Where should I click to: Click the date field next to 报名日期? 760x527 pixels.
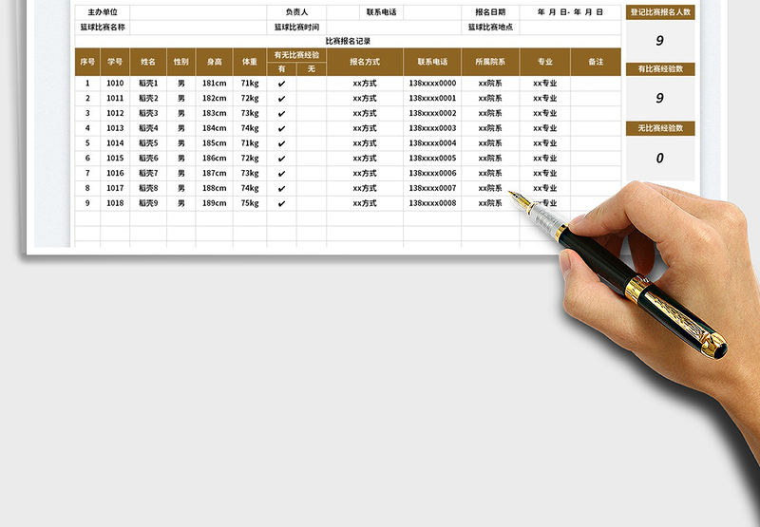pyautogui.click(x=570, y=12)
